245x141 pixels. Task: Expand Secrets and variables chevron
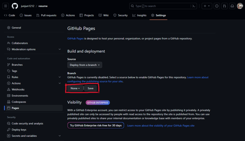pyautogui.click(x=59, y=136)
